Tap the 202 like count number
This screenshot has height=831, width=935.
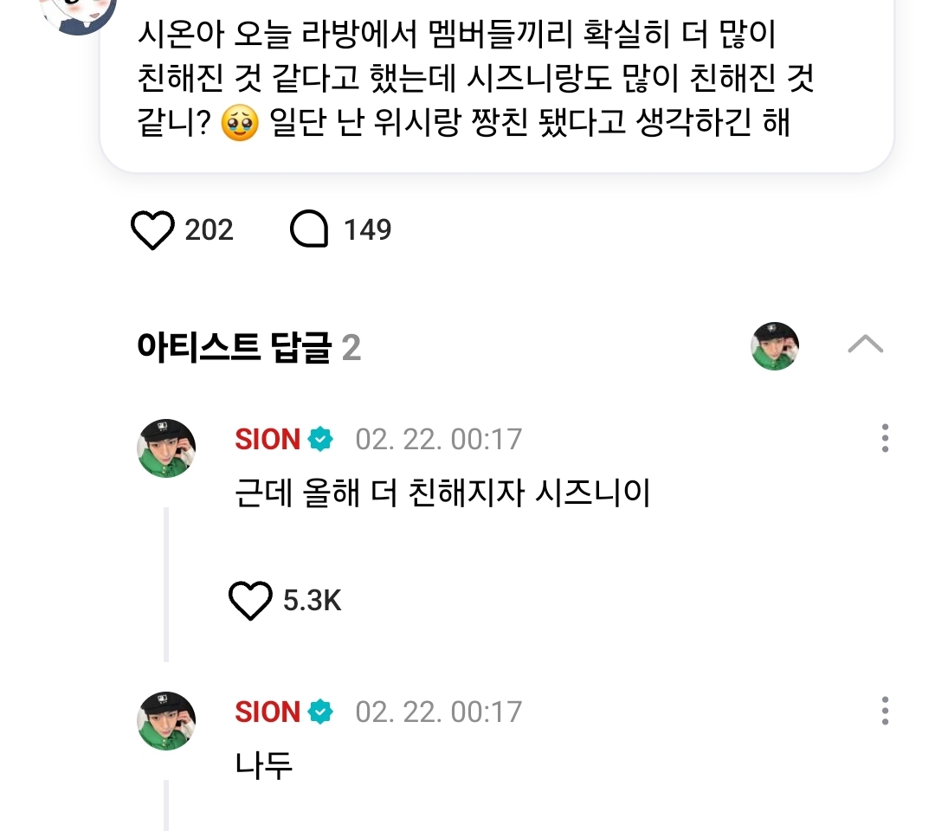click(x=210, y=230)
